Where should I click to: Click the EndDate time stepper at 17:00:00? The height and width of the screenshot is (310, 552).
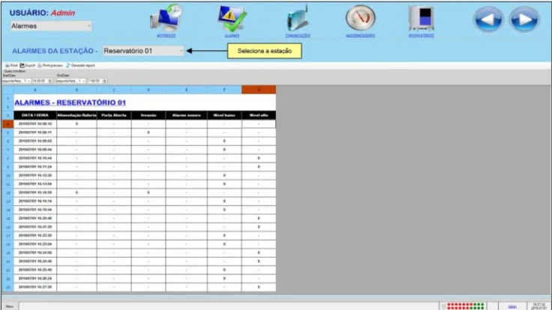(x=106, y=80)
